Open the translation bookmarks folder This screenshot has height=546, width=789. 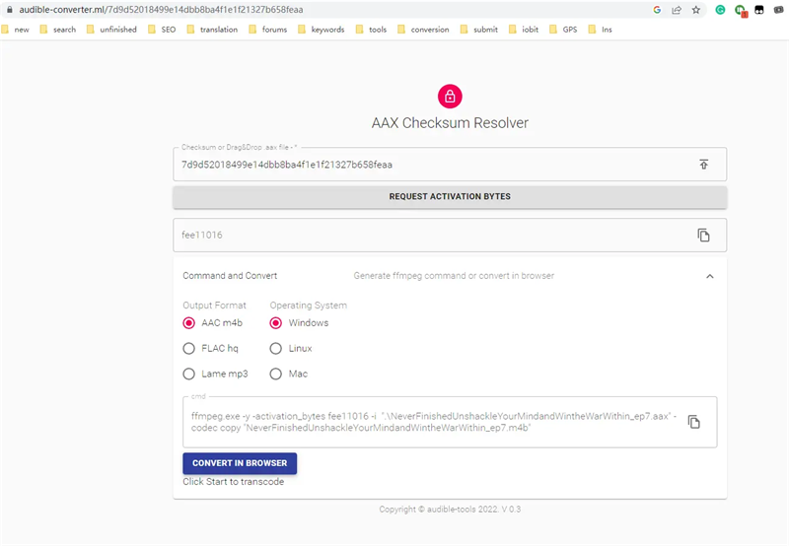pos(212,30)
